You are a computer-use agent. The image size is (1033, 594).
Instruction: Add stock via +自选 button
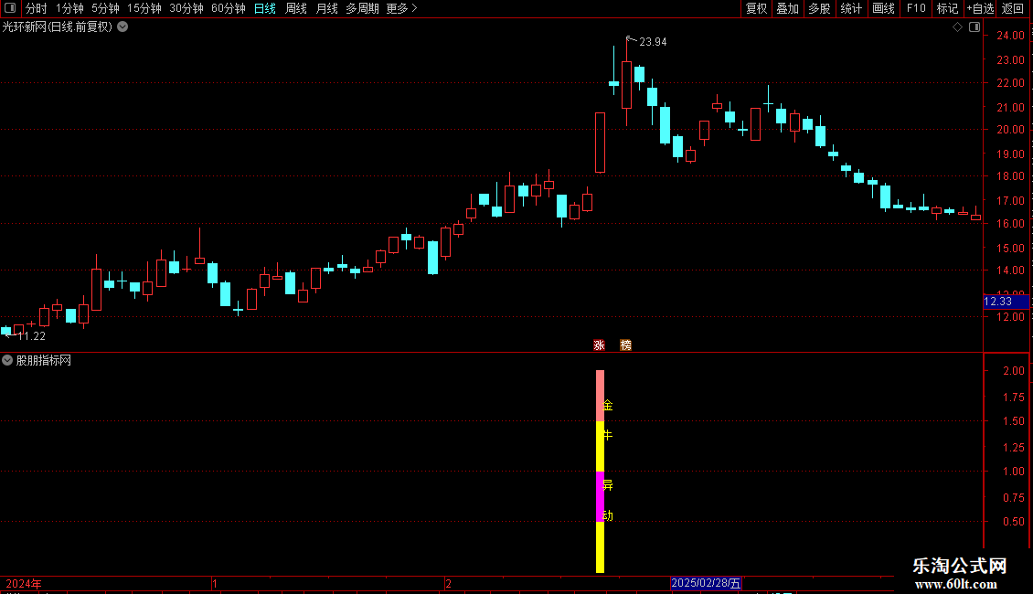pyautogui.click(x=980, y=8)
